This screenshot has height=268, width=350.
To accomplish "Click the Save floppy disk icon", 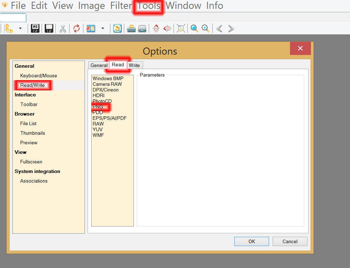I will 49,28.
